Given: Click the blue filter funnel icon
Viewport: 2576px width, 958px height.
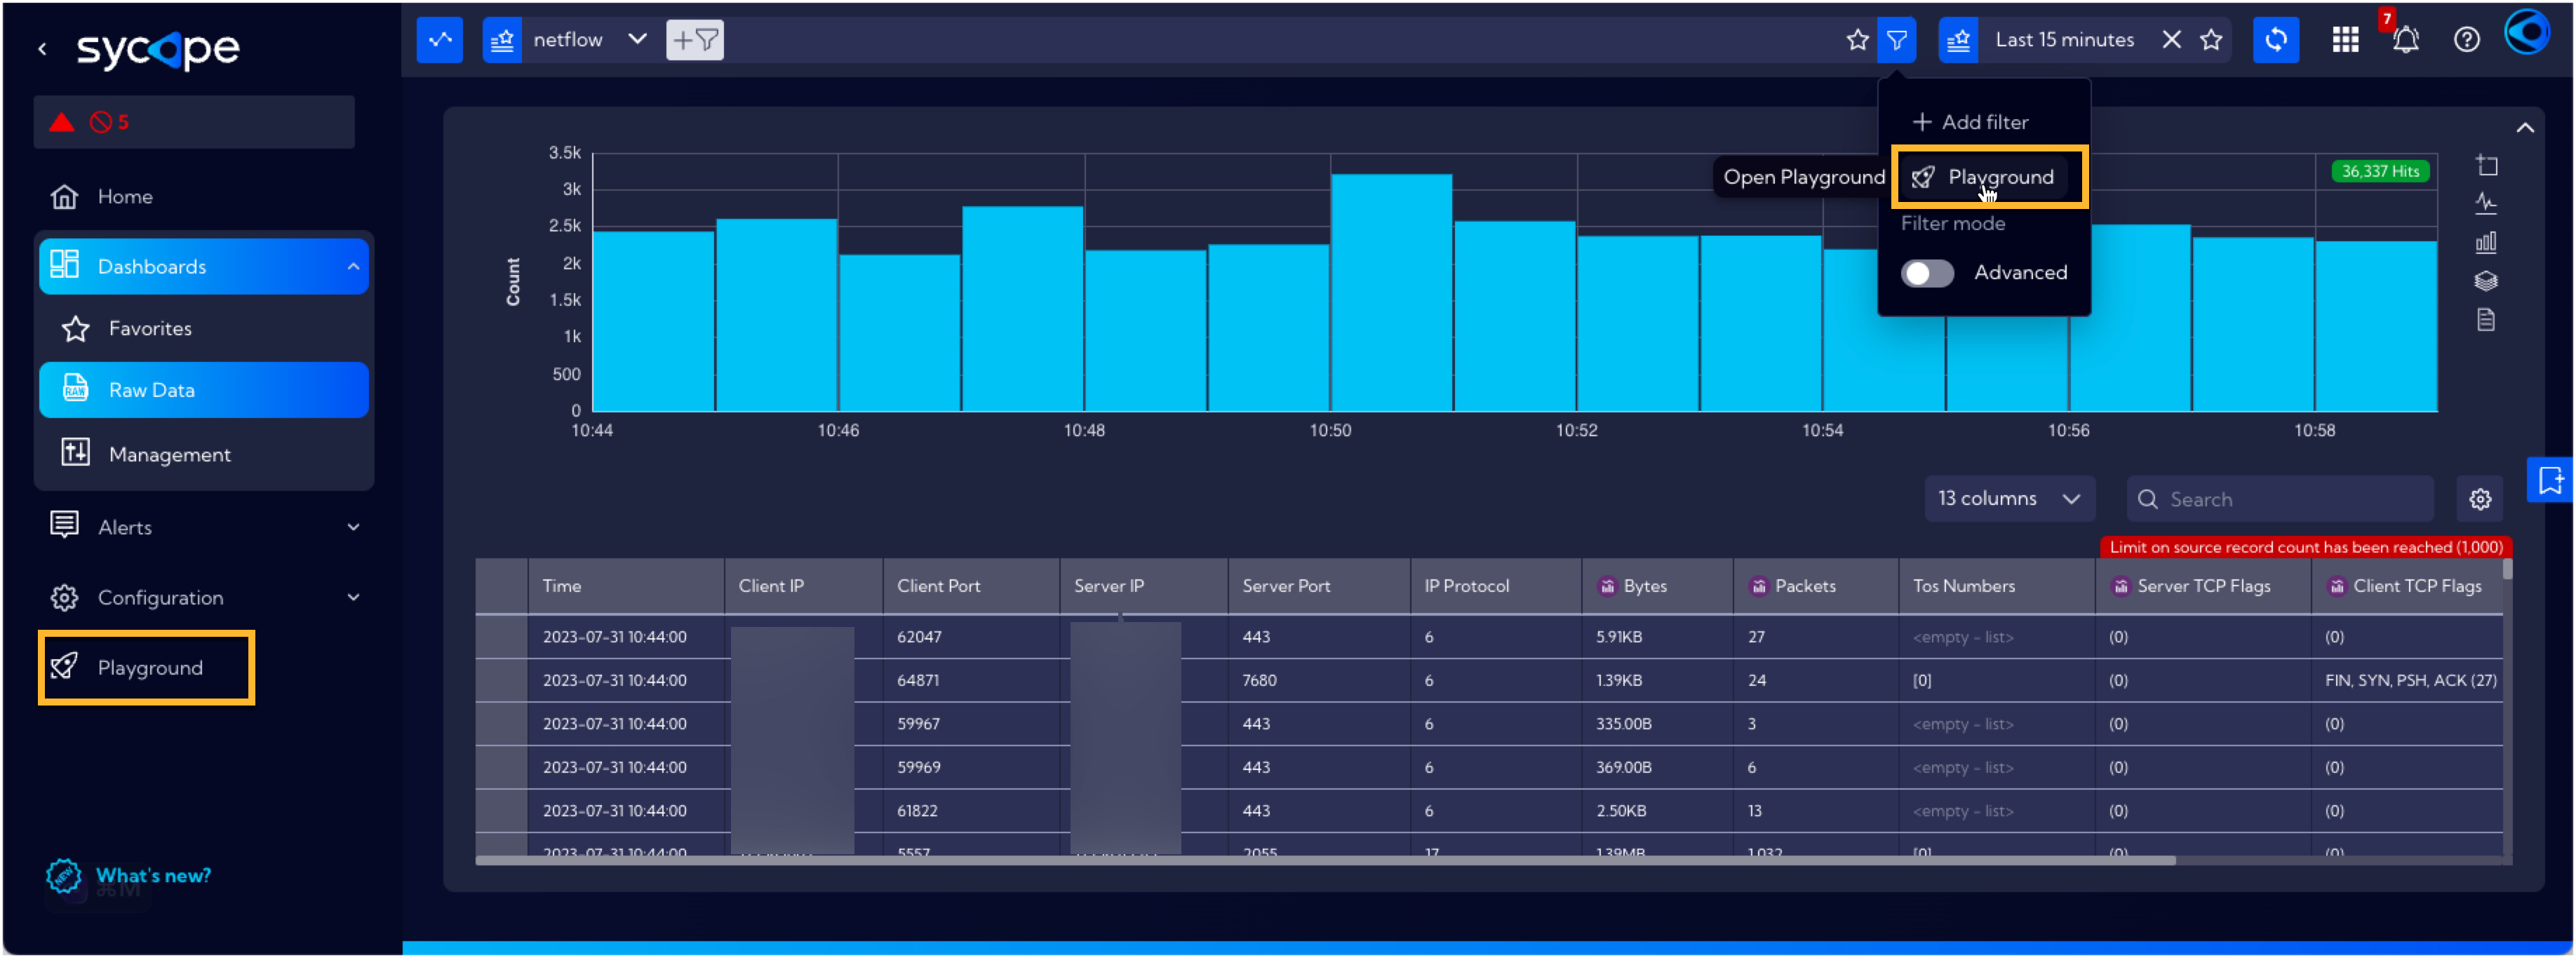Looking at the screenshot, I should 1896,40.
